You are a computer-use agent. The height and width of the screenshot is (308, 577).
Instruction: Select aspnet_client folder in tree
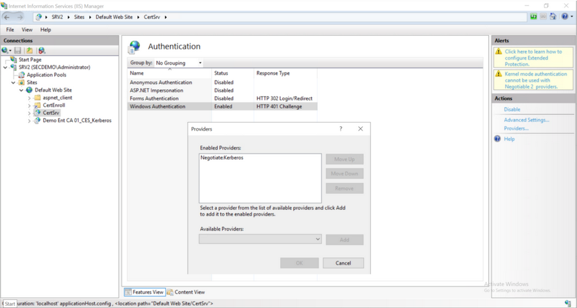[x=57, y=98]
